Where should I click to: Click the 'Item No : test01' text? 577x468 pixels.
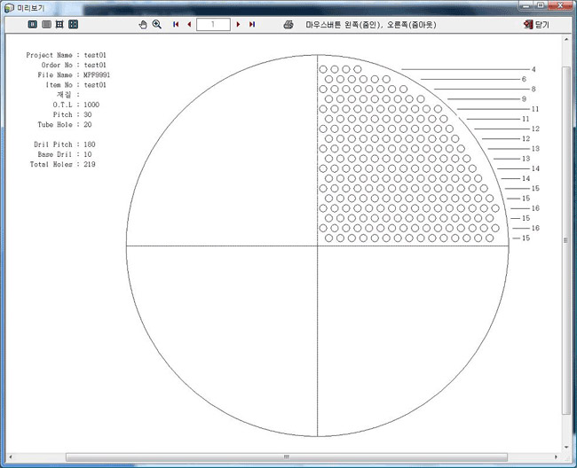(75, 85)
